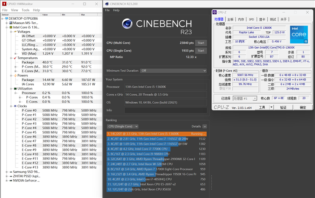Select the Xeon CPU X5650 ranking bar
315x198 pixels.
(x=156, y=189)
